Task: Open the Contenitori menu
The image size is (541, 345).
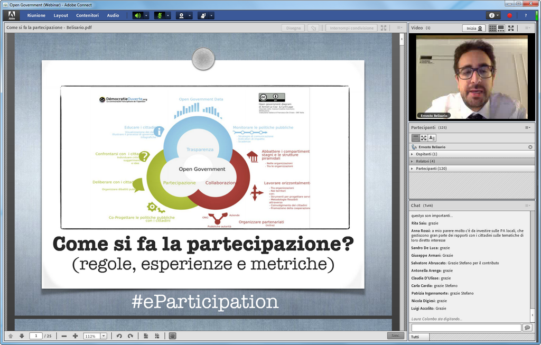Action: [x=87, y=15]
